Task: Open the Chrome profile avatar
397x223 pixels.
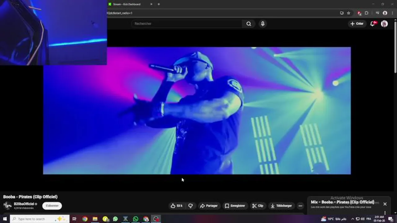Action: point(385,13)
